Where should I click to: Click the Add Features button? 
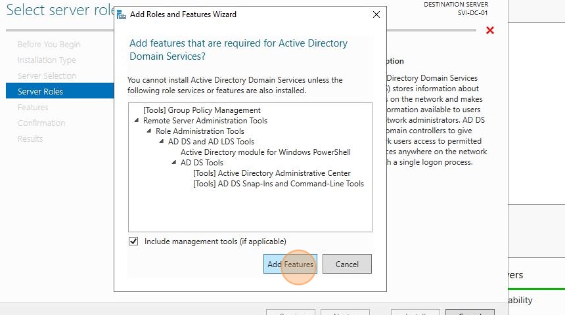coord(290,264)
